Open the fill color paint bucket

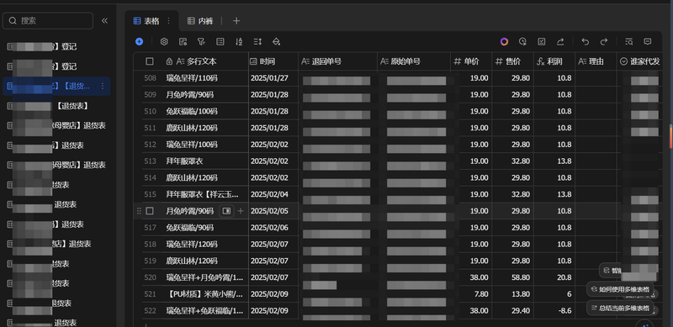coord(277,42)
